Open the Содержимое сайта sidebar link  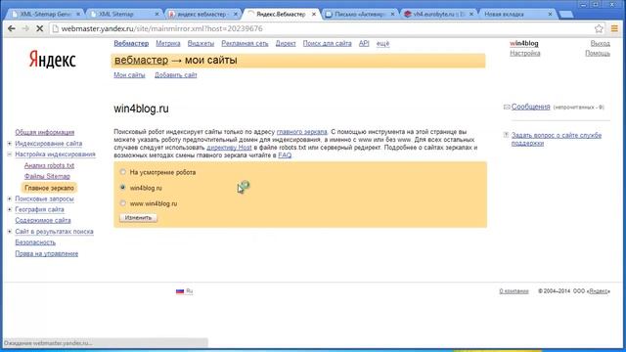(43, 220)
